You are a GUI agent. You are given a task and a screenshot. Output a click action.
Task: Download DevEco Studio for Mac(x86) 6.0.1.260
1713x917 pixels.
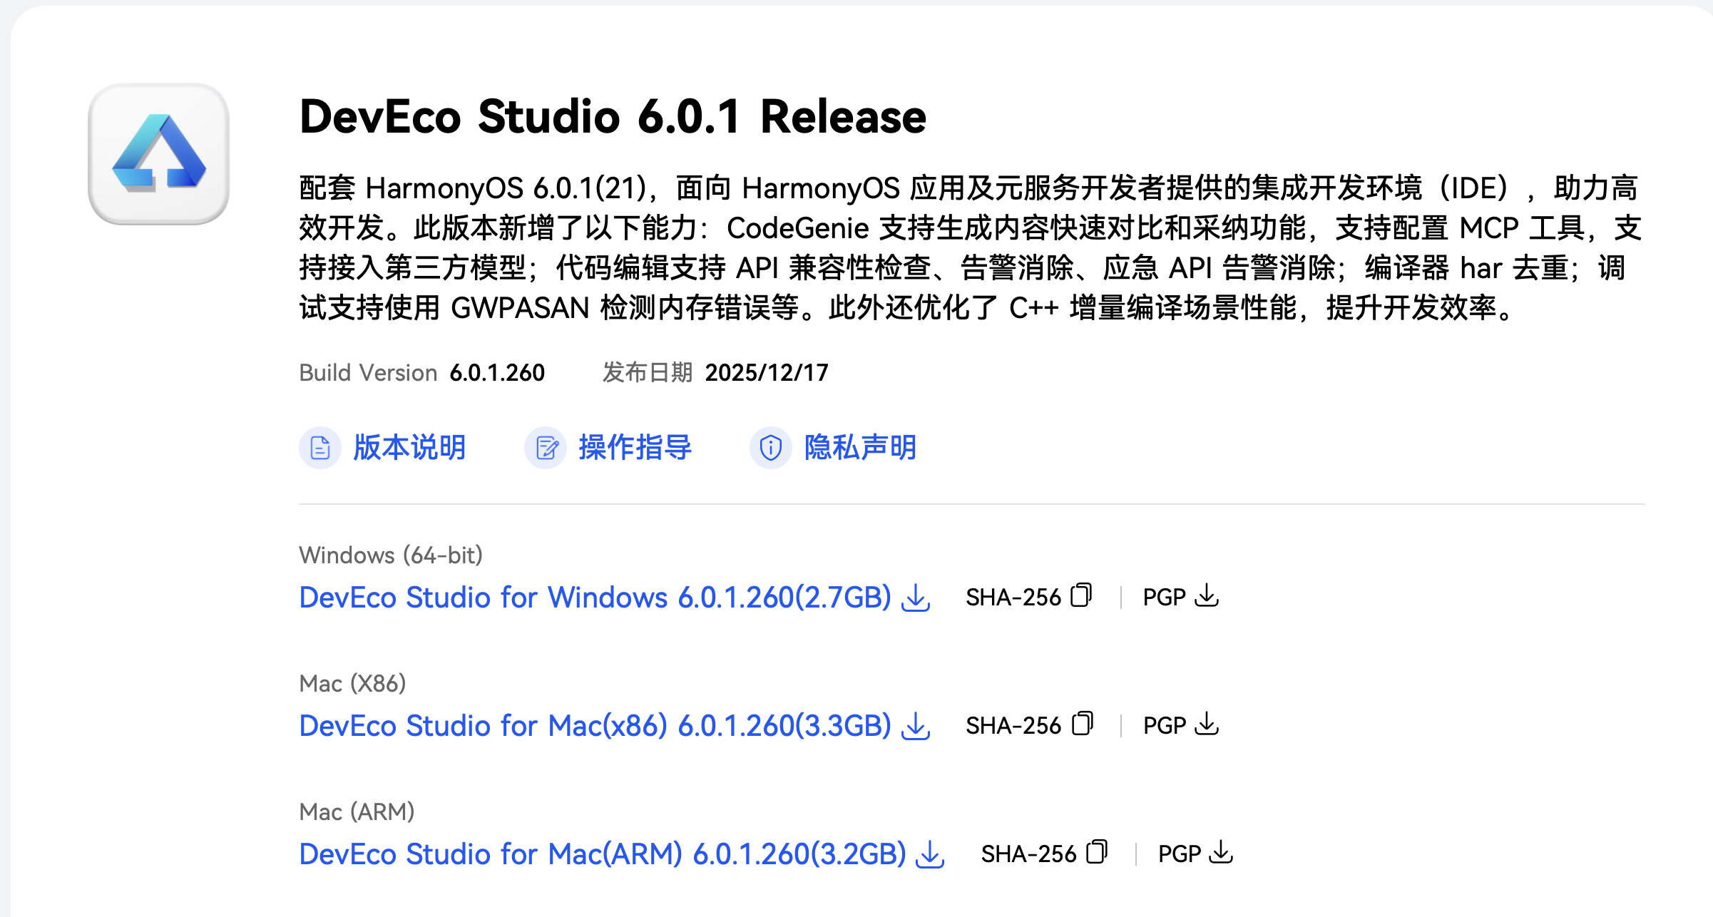coord(595,726)
